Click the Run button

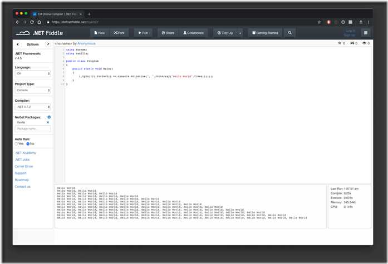click(143, 33)
